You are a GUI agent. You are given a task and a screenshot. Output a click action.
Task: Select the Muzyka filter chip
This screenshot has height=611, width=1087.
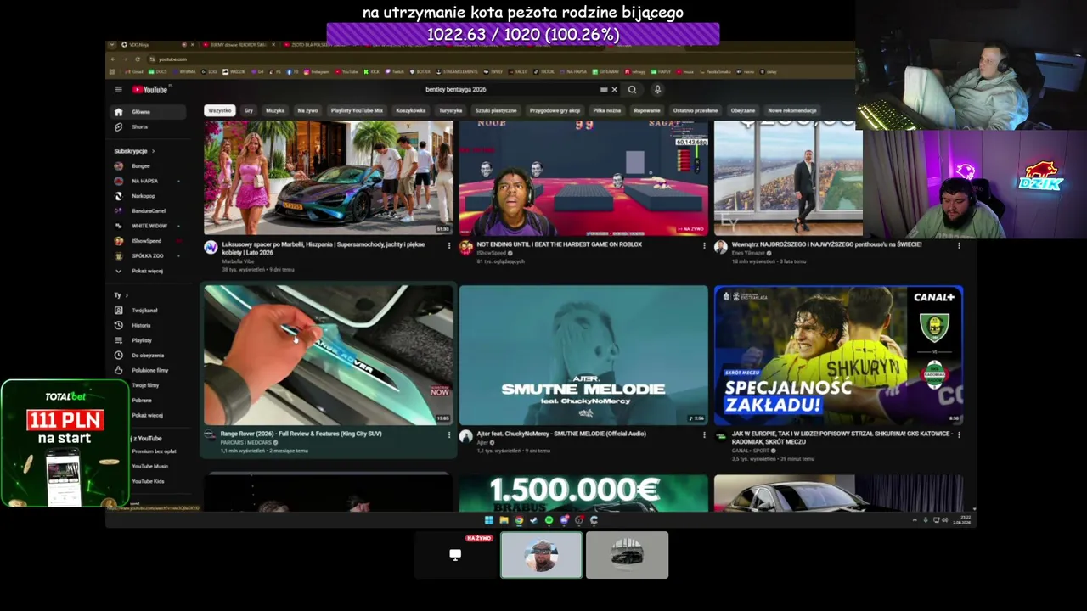pyautogui.click(x=275, y=110)
